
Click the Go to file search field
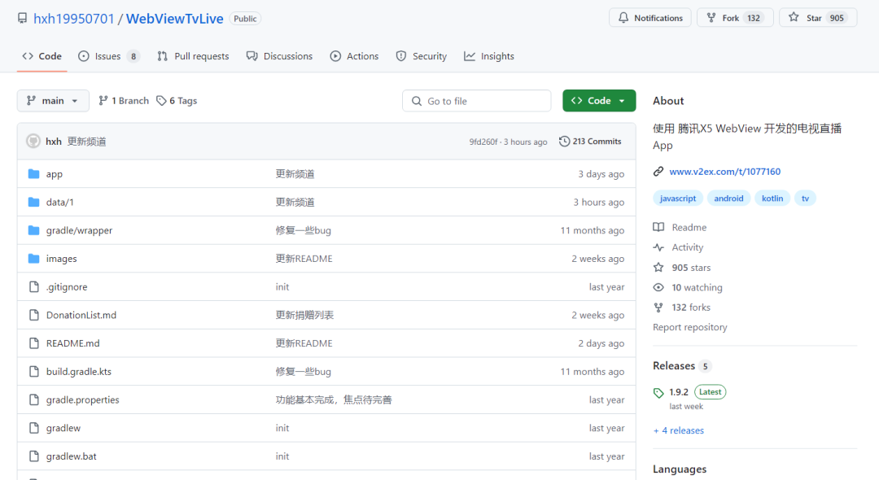click(x=476, y=101)
